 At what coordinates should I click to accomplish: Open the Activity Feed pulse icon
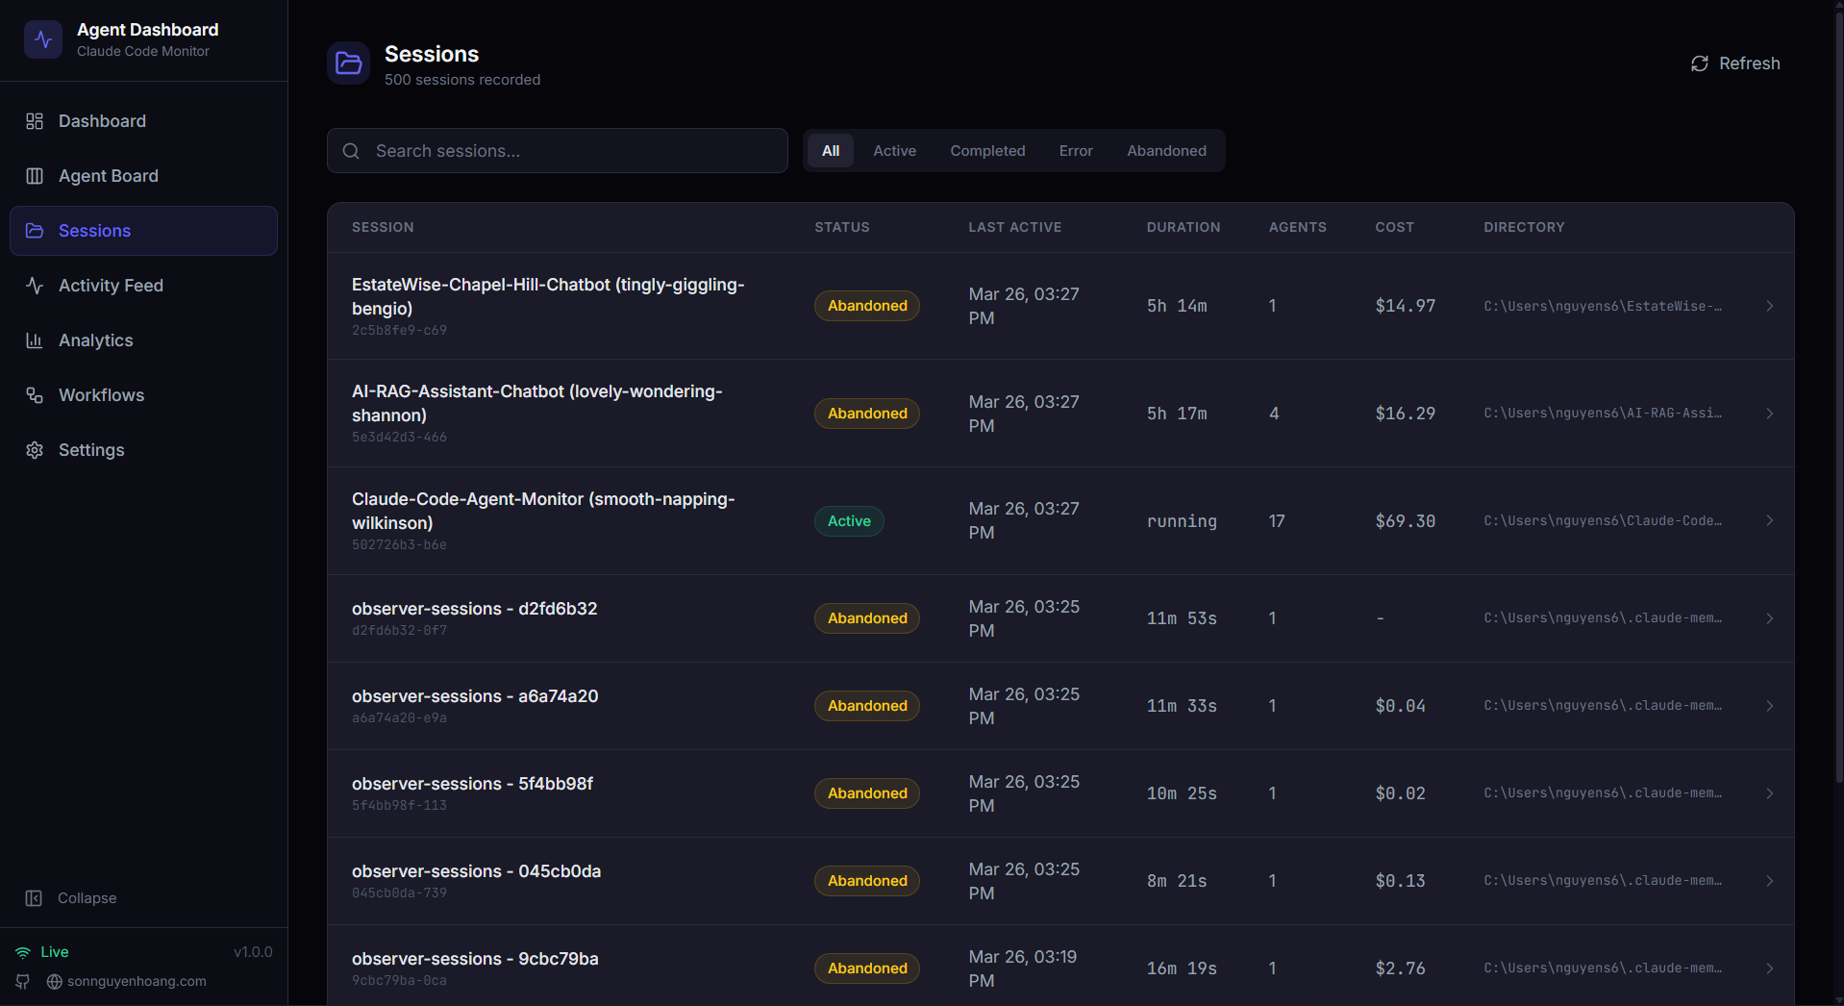(x=35, y=286)
